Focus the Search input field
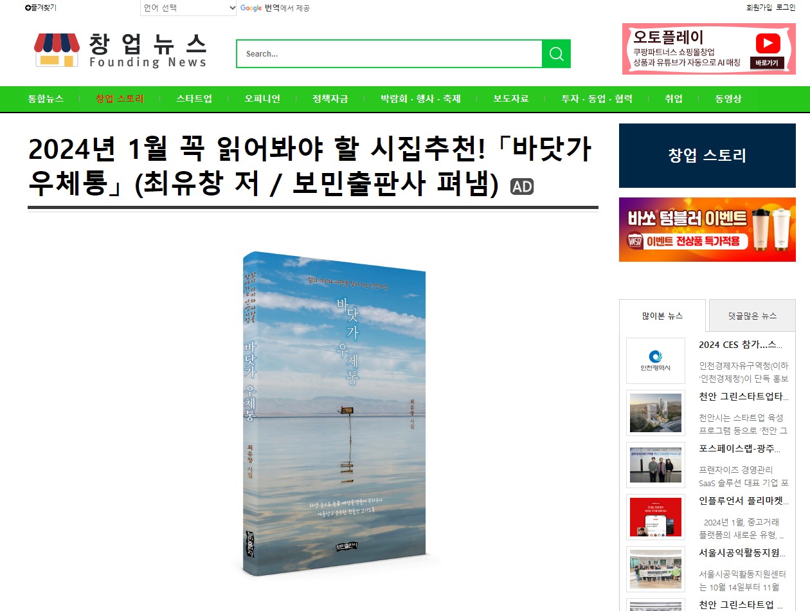The height and width of the screenshot is (611, 810). tap(390, 53)
